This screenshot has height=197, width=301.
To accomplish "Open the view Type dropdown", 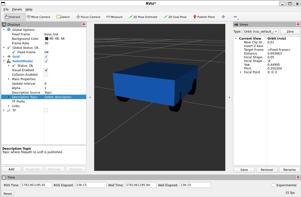I will click(x=261, y=31).
